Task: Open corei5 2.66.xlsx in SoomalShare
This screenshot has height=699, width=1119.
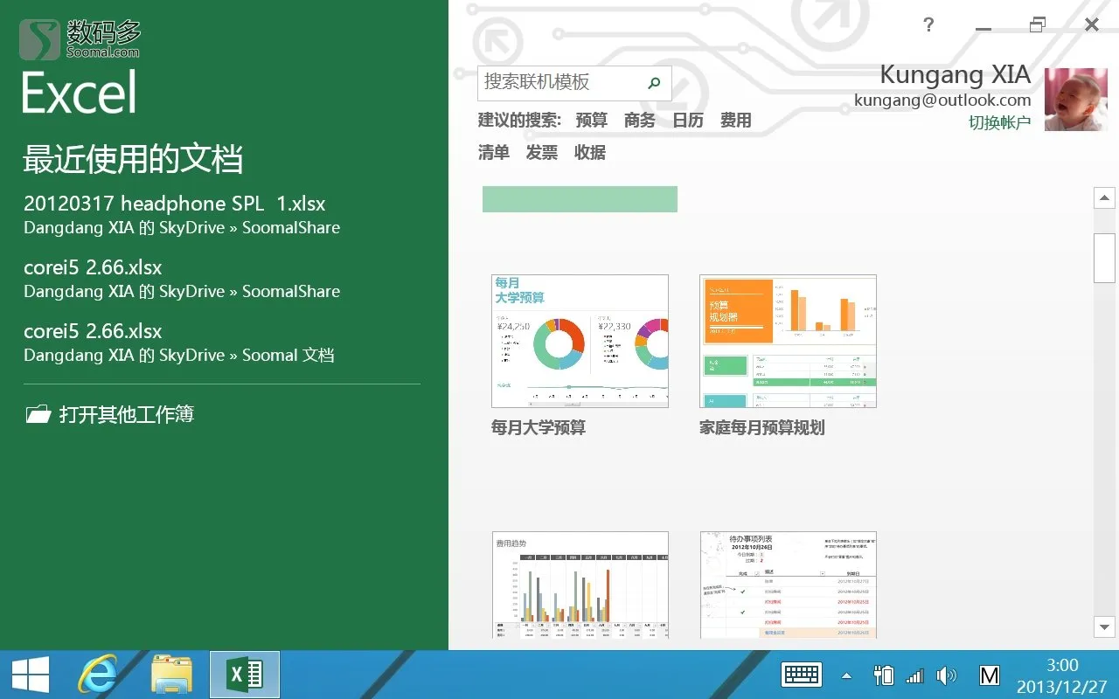Action: 182,279
